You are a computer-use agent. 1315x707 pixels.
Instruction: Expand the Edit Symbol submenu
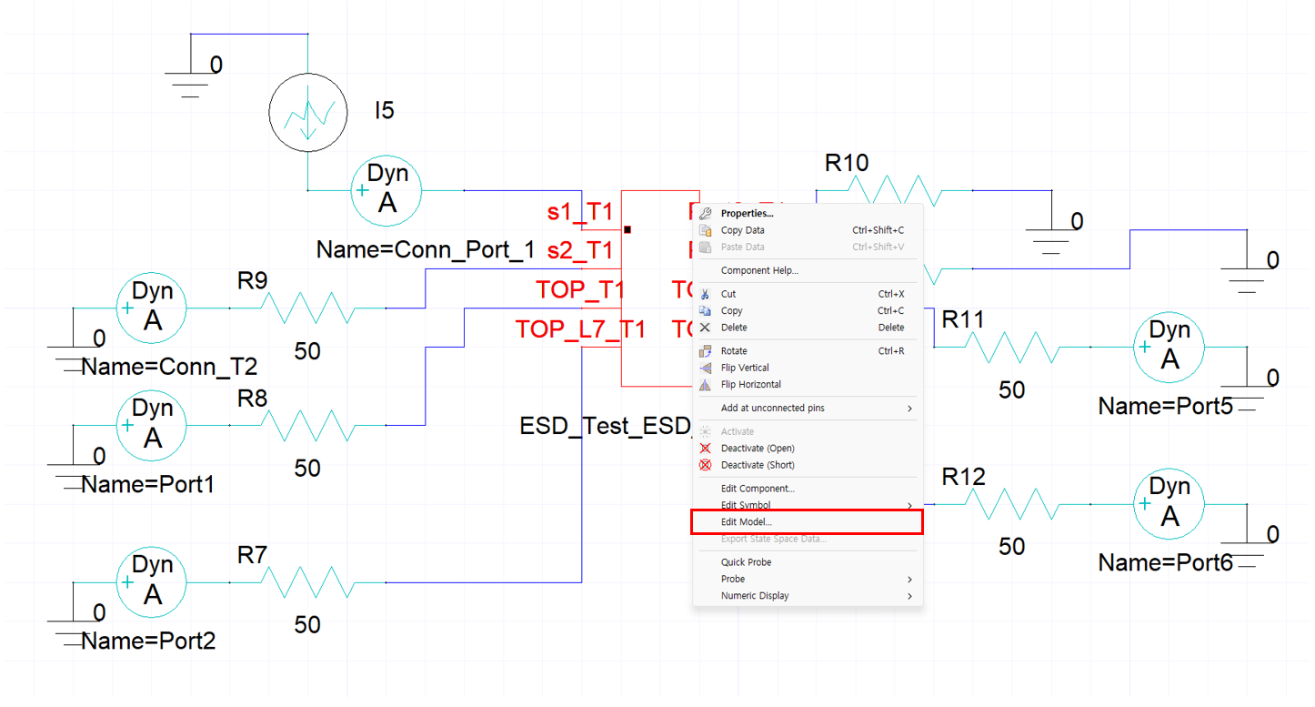click(909, 506)
